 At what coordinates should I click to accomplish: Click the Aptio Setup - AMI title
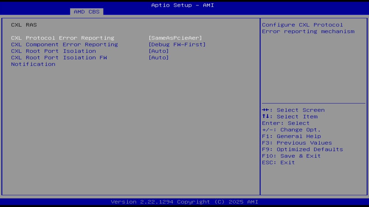pyautogui.click(x=183, y=5)
